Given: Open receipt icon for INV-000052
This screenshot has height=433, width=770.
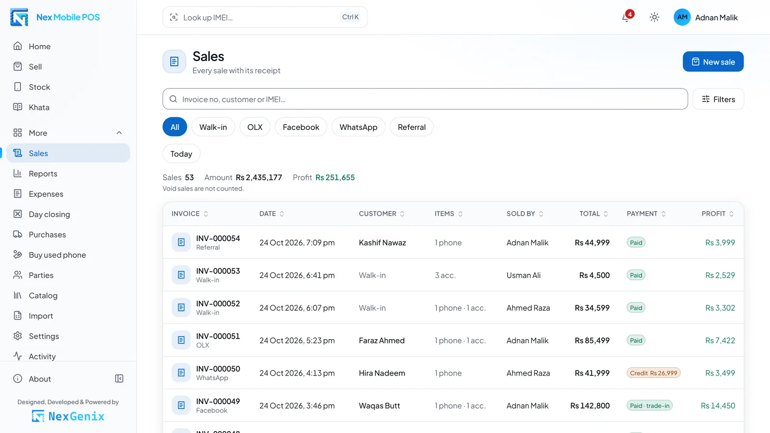Looking at the screenshot, I should [x=181, y=308].
